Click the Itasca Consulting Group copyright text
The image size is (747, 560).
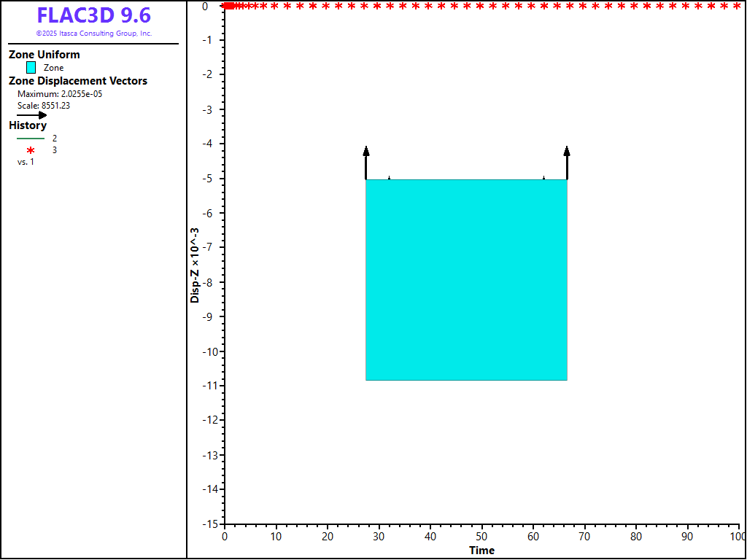click(x=93, y=34)
